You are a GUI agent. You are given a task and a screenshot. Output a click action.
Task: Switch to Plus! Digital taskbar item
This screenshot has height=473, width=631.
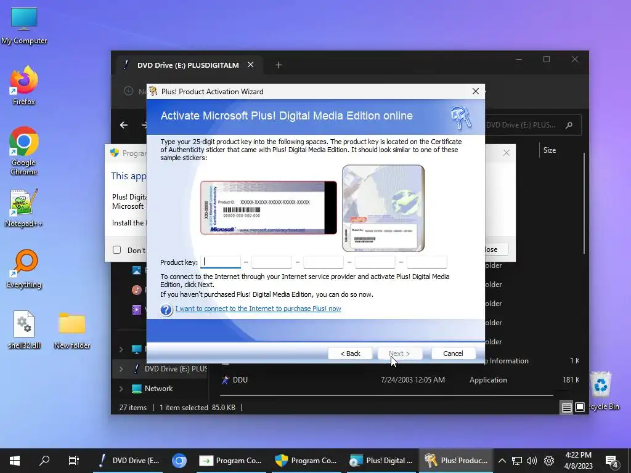381,461
